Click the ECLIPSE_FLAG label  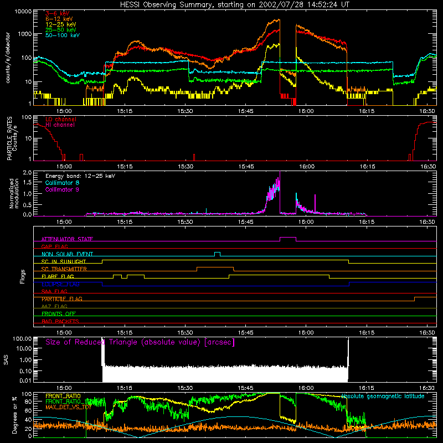pyautogui.click(x=60, y=284)
